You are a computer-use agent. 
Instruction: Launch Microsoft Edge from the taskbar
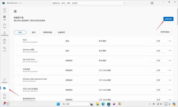103,104
